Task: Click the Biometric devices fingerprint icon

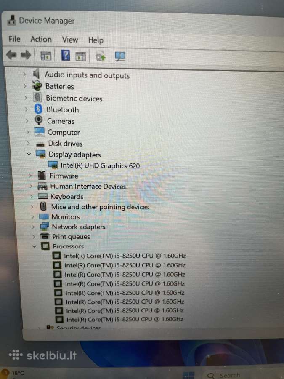Action: coord(37,97)
